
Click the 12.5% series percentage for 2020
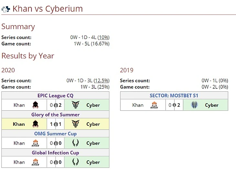click(x=102, y=81)
